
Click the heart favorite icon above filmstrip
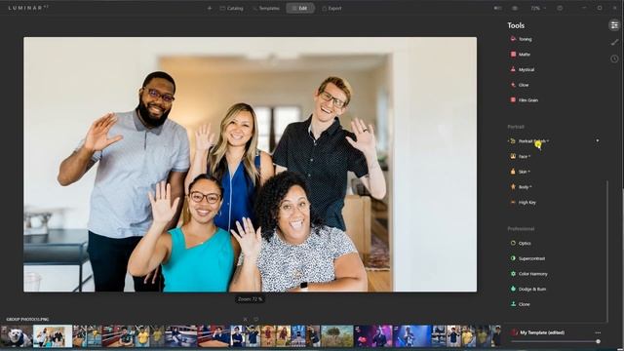pyautogui.click(x=255, y=319)
